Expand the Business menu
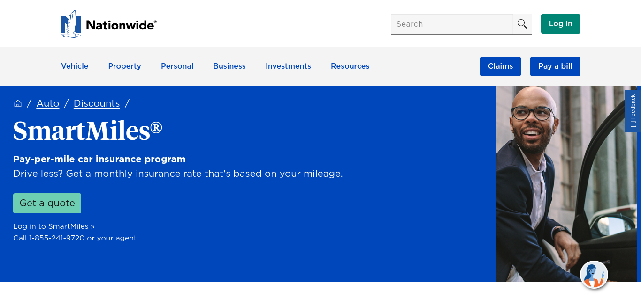641x298 pixels. [x=229, y=66]
